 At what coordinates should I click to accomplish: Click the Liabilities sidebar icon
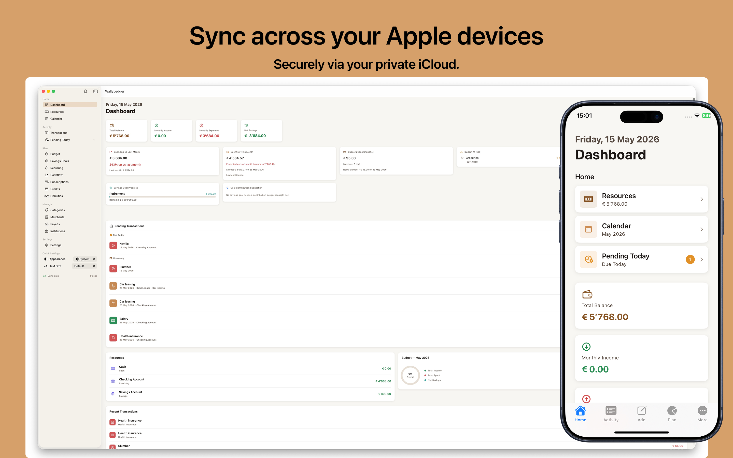(47, 196)
